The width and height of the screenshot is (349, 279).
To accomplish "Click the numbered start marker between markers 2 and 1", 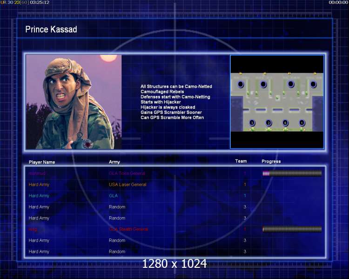I will point(285,123).
